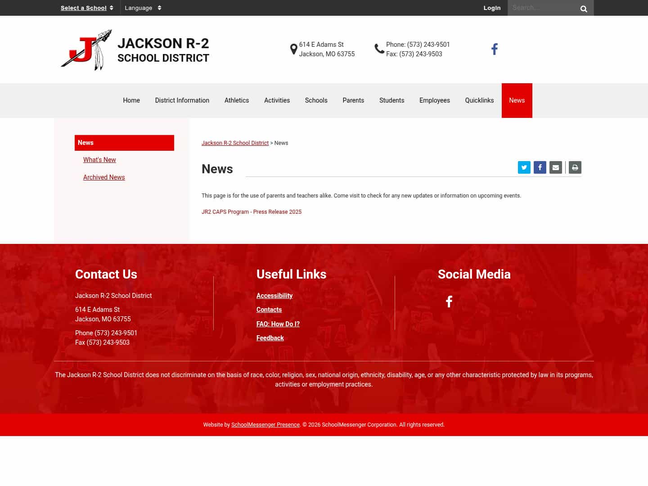Click the Facebook icon under Social Media
Image resolution: width=648 pixels, height=486 pixels.
coord(449,301)
